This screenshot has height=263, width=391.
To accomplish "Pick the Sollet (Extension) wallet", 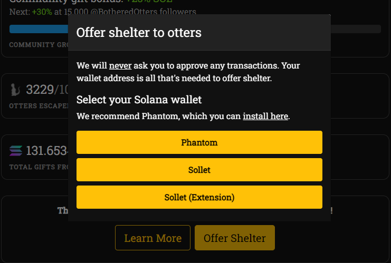I will coord(199,197).
